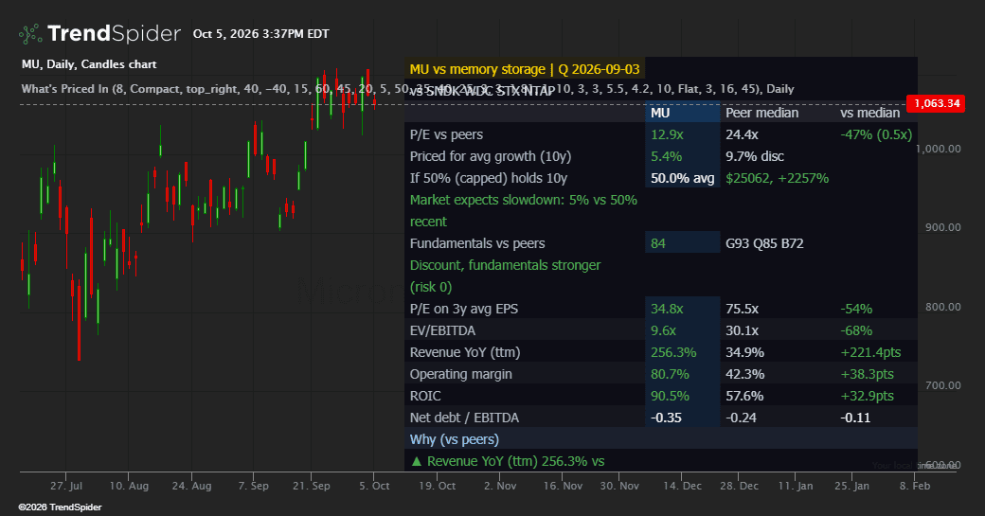The image size is (985, 516).
Task: Click the -0.35 net debt value
Action: [666, 418]
